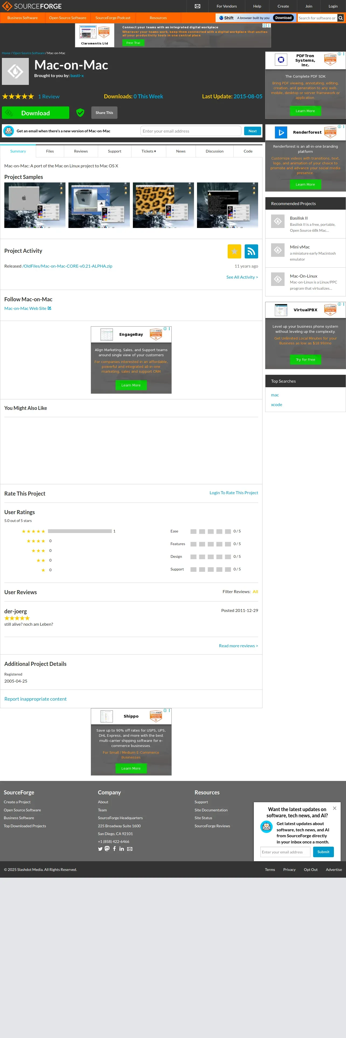Open SourceForge Mastodon icon in footer
Screen dimensions: 346x1038
click(107, 848)
